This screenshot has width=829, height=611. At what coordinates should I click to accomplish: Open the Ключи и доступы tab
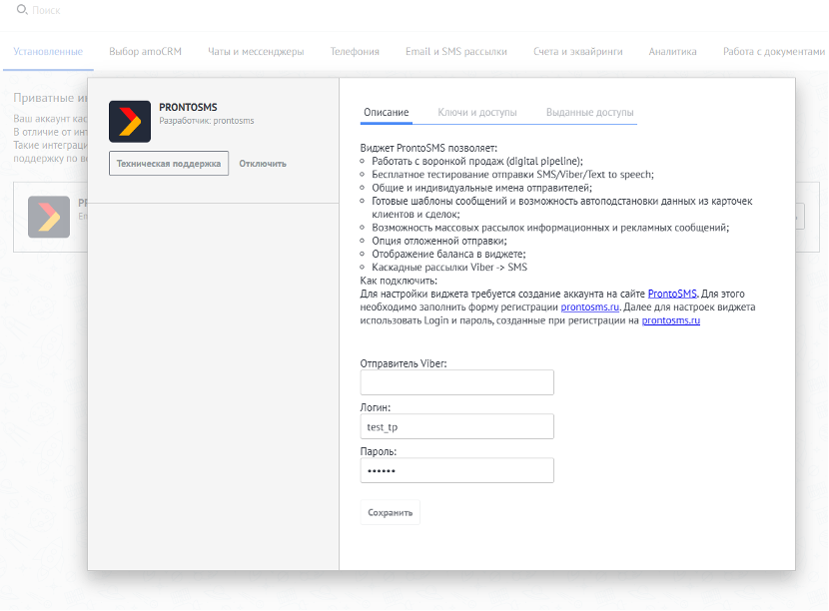(x=477, y=112)
